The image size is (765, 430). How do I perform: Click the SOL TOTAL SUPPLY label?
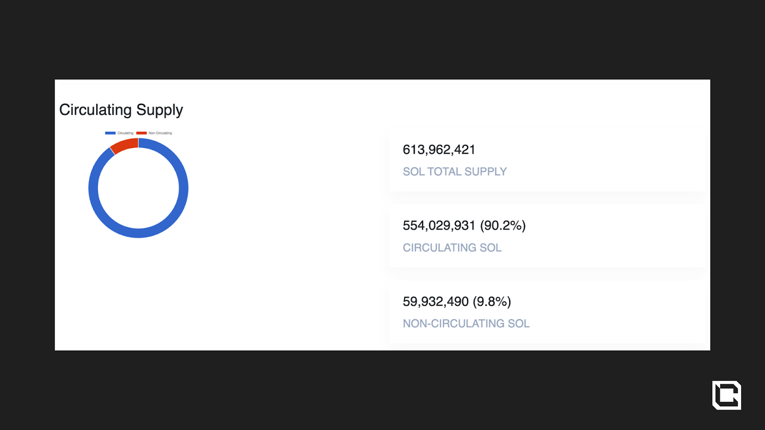(455, 172)
